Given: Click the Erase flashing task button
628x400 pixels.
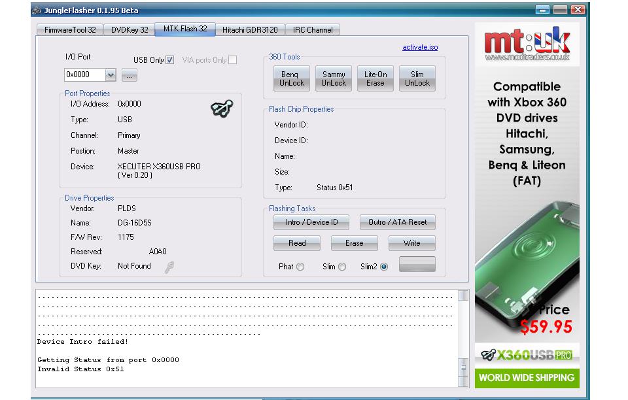Looking at the screenshot, I should [x=354, y=243].
